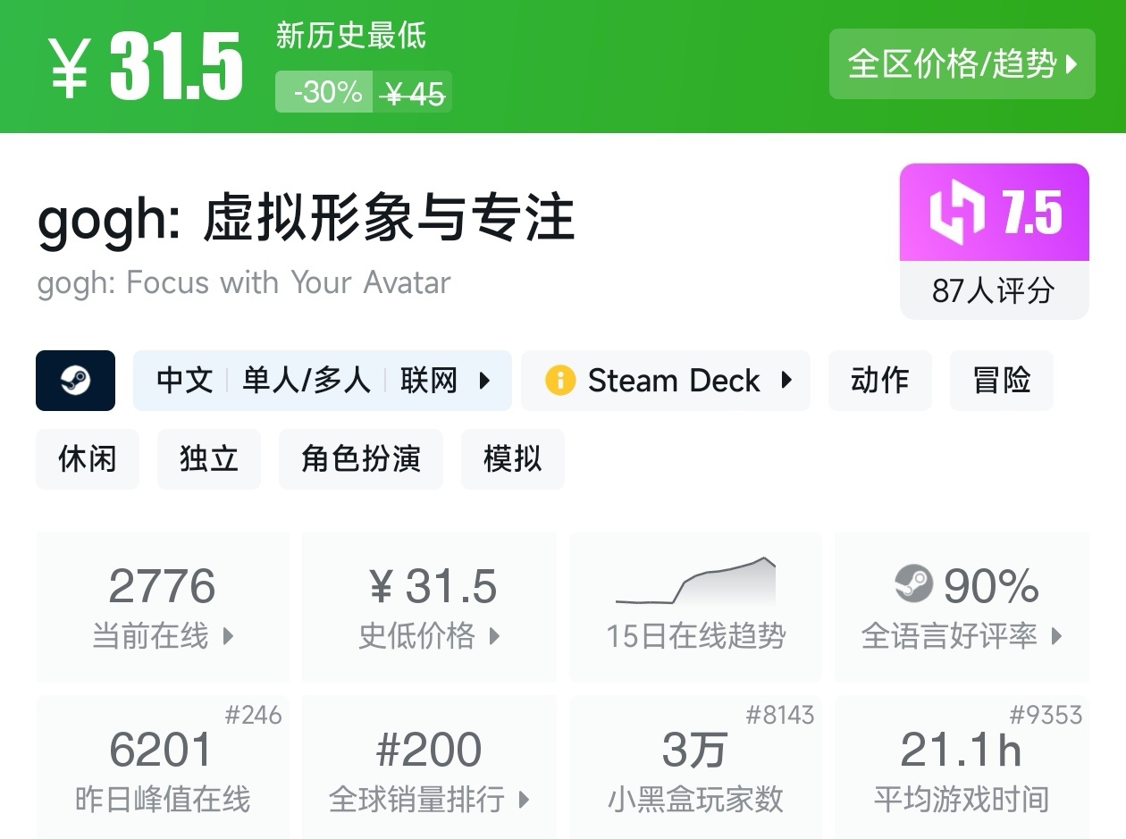Click the yen symbol in price banner
Viewport: 1126px width, 839px height.
pyautogui.click(x=70, y=67)
